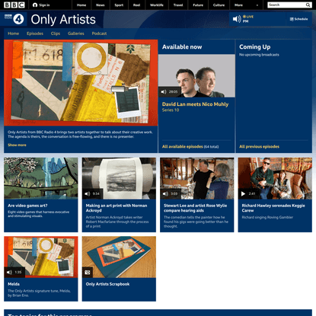Click the Sign in account icon
The height and width of the screenshot is (316, 316).
35,5
